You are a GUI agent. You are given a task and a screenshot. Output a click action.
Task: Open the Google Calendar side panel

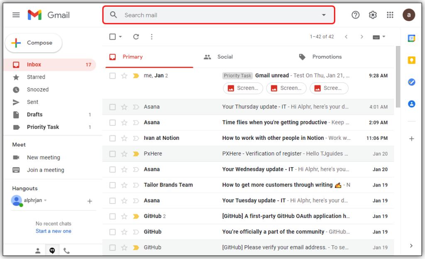tap(411, 38)
